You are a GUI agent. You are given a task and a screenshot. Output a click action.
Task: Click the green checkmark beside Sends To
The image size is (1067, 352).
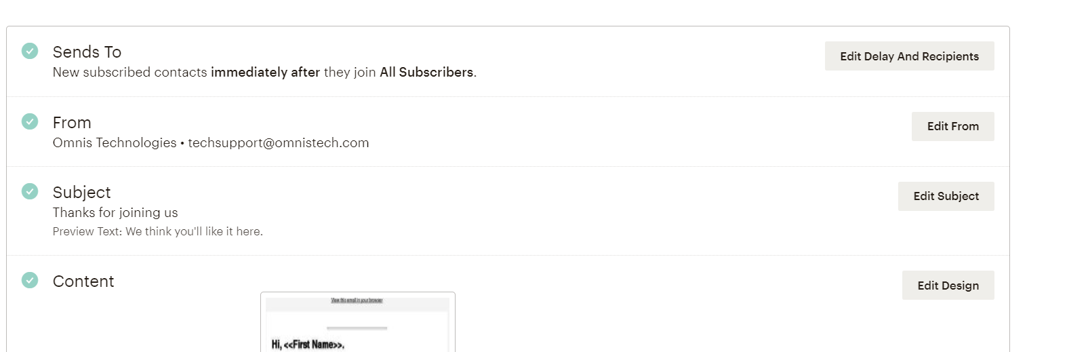coord(30,51)
